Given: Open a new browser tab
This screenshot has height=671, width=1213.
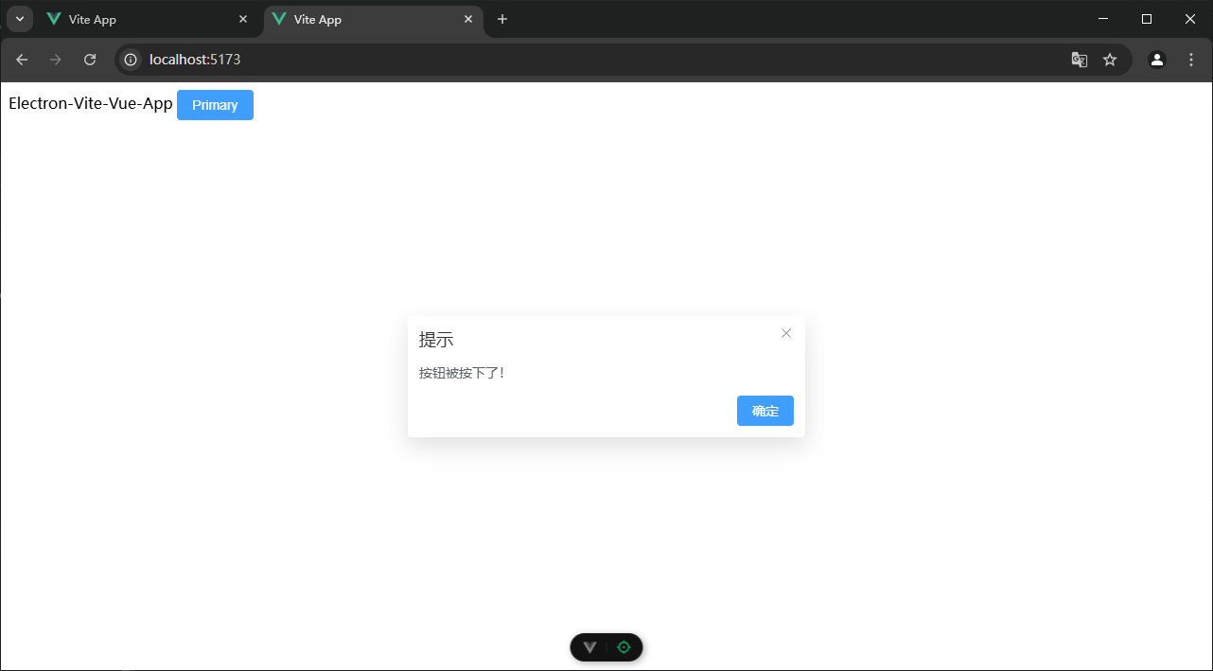Looking at the screenshot, I should [502, 20].
